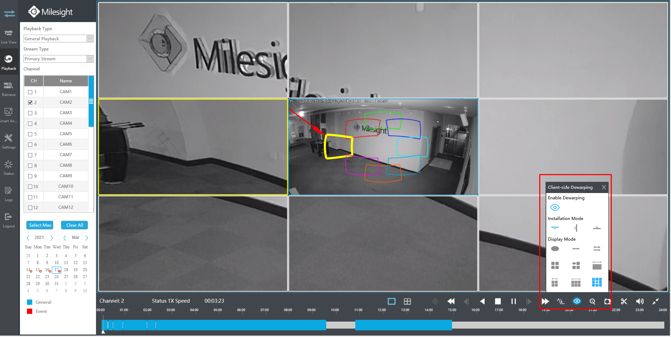Go to previous month in calendar
671x337 pixels.
(64, 238)
